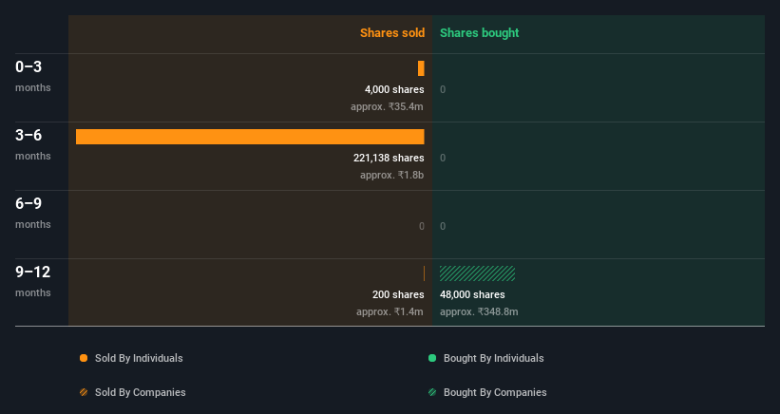Click the long 3–6 months orange sold bar
This screenshot has width=780, height=414.
point(250,137)
